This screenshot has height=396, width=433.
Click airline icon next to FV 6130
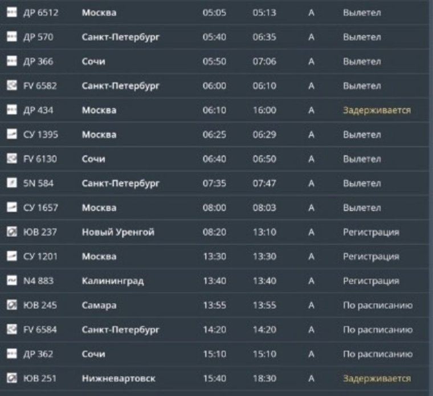[x=11, y=159]
